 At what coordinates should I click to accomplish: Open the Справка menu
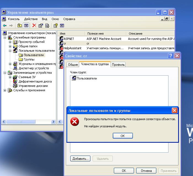[x=69, y=19]
